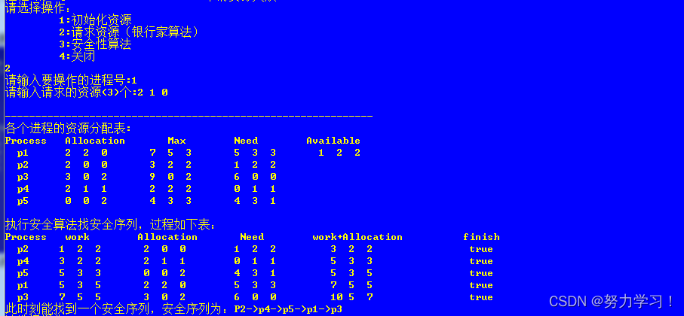The image size is (684, 316).
Task: Click 'Process' header in safety algorithm table
Action: pos(26,237)
